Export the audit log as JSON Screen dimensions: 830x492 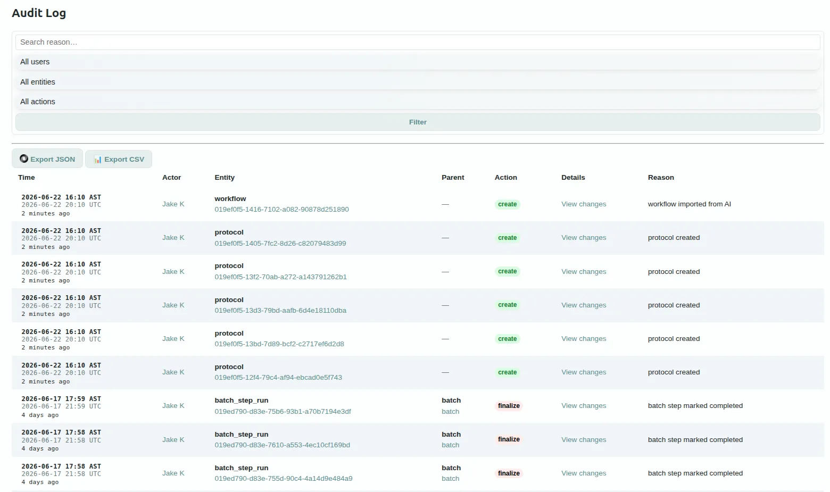pos(47,159)
